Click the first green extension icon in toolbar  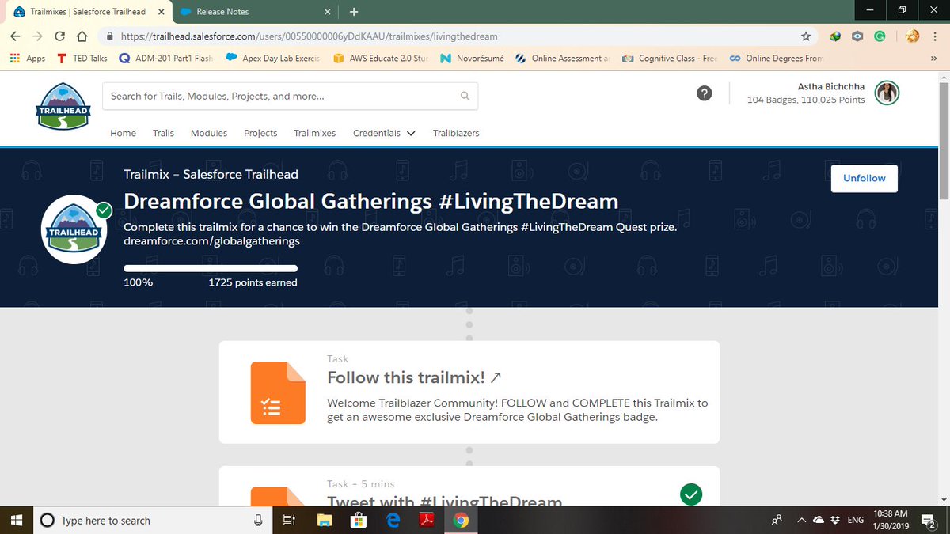pos(835,36)
